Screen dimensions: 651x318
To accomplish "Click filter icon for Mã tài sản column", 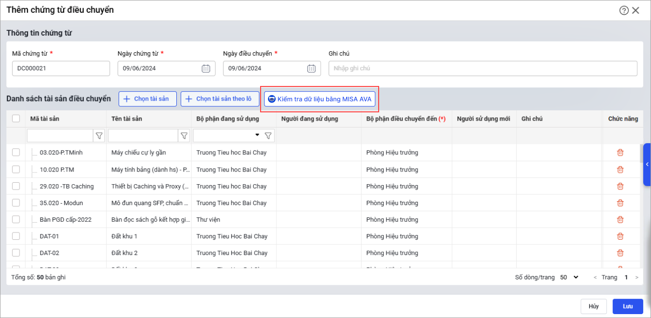I will pos(99,136).
